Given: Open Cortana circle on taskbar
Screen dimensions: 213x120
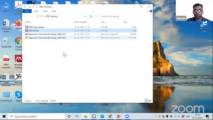Looking at the screenshot, I should point(69,116).
